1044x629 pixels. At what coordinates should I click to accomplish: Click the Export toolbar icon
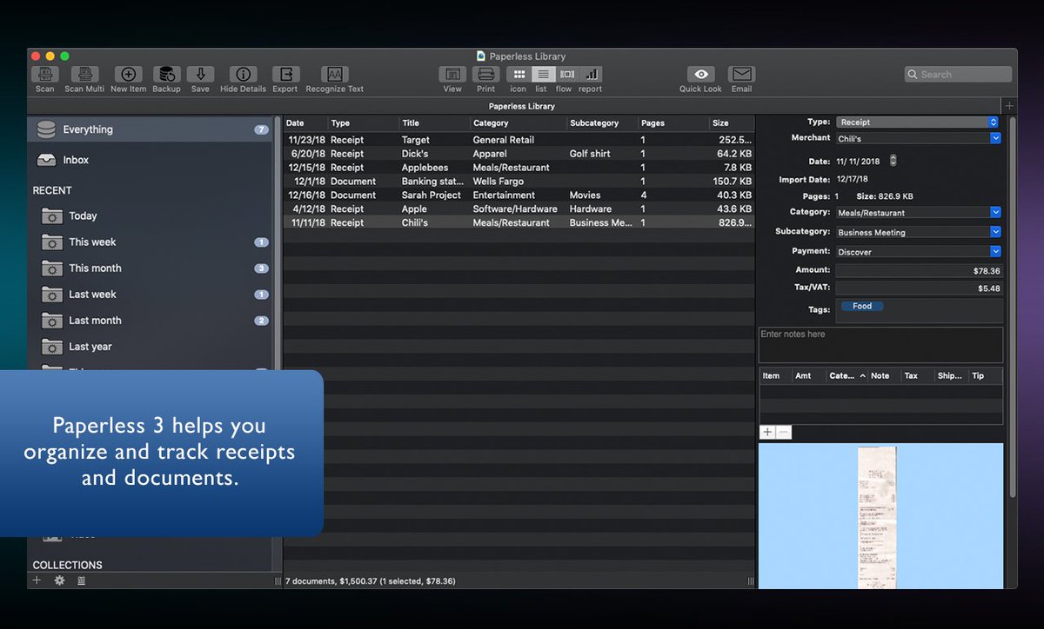pos(285,75)
